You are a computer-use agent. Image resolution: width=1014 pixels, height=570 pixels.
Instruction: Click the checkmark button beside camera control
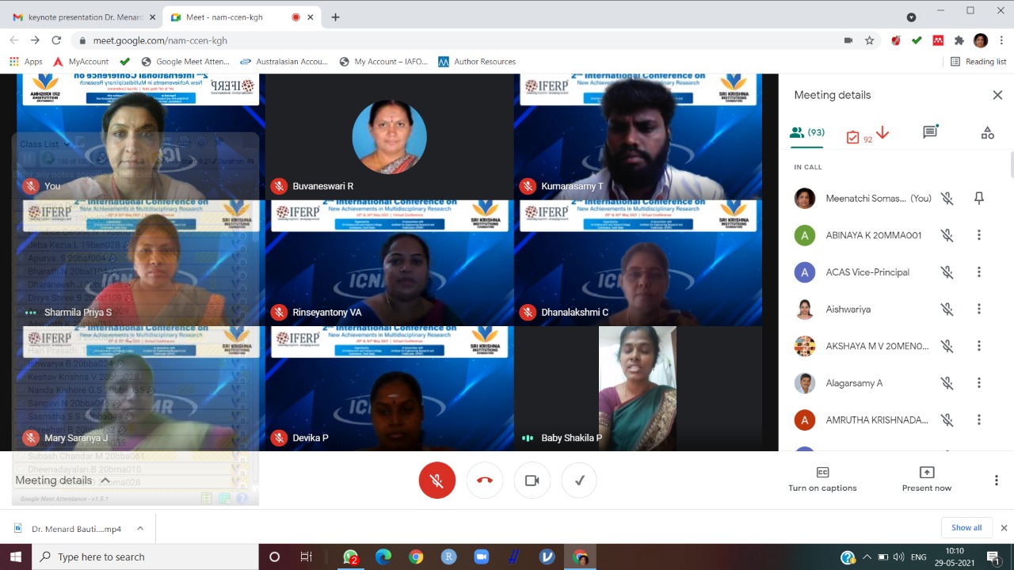(579, 481)
